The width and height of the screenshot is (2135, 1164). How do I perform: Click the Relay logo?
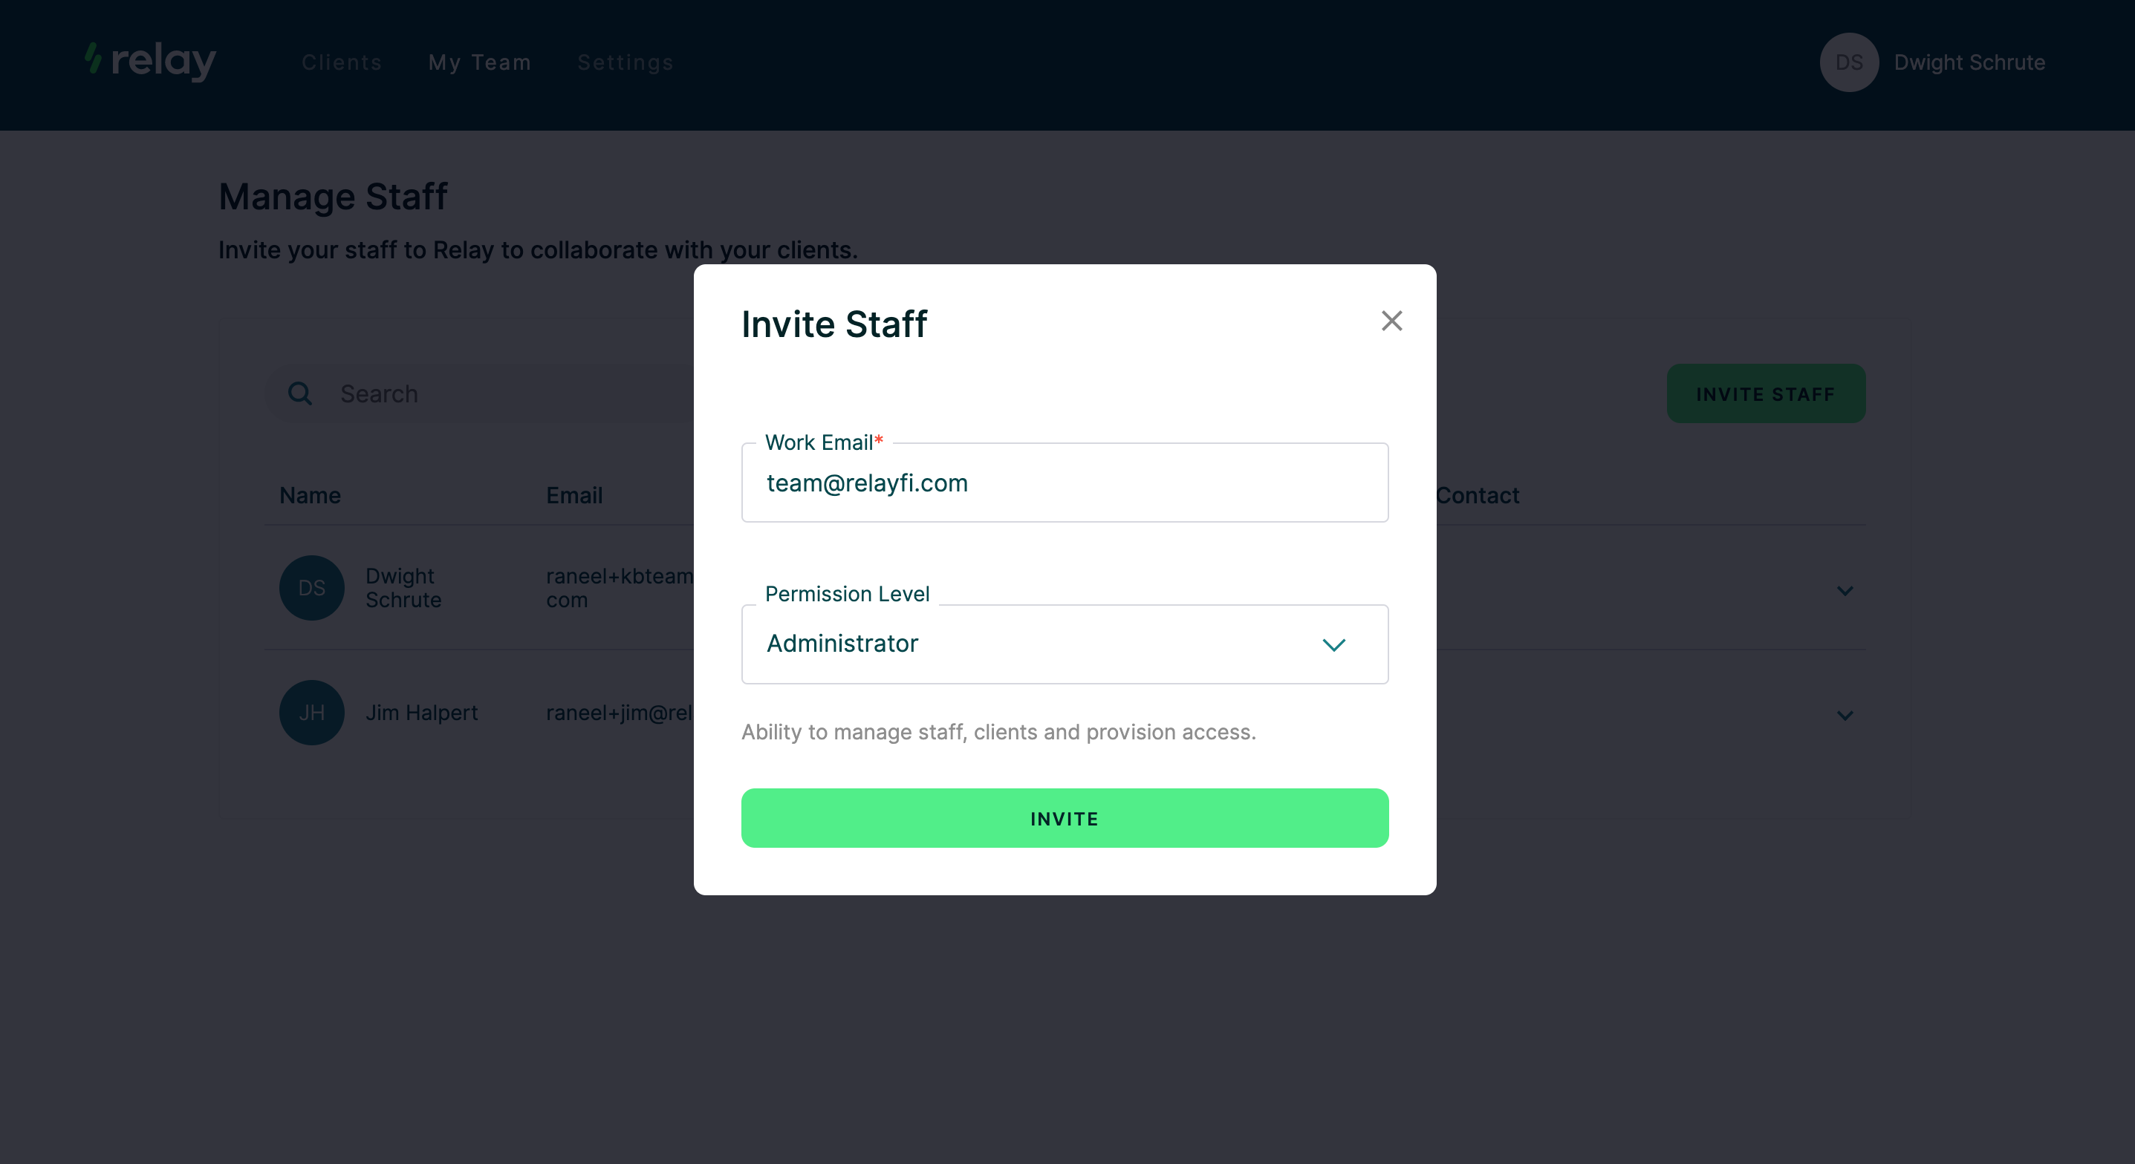[150, 62]
